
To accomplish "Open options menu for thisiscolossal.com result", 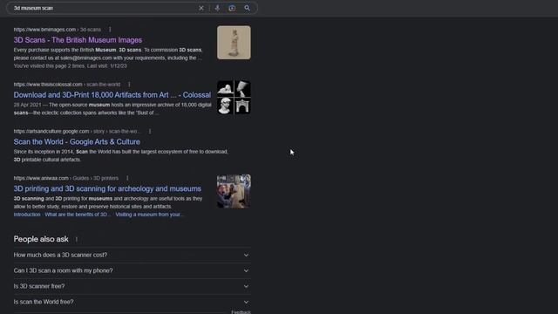I will tap(129, 85).
